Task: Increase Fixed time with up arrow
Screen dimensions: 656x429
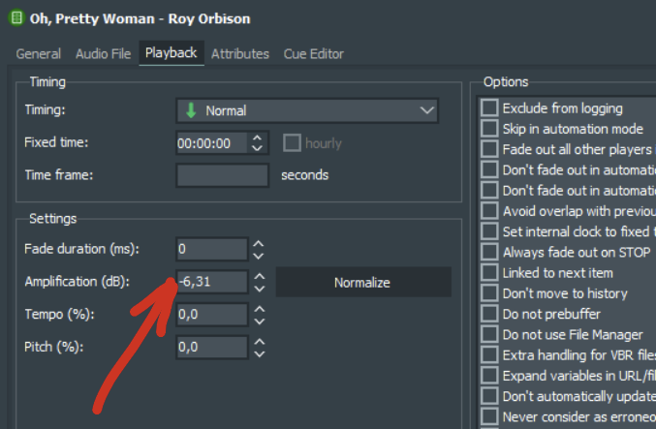Action: [257, 138]
